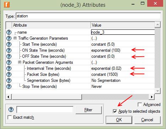Click the orange application icon in title bar
166x129 pixels.
(7, 5)
